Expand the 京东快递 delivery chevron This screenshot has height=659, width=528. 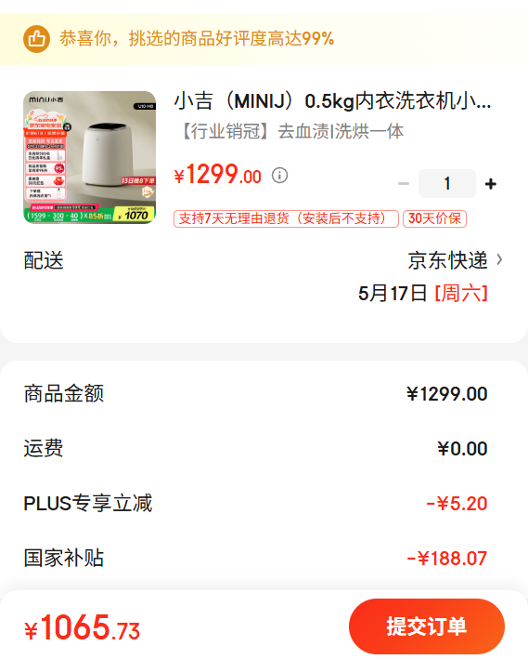point(499,259)
